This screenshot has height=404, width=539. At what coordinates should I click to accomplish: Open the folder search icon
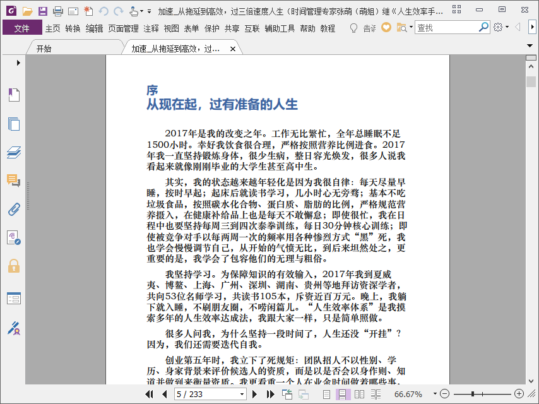click(401, 28)
